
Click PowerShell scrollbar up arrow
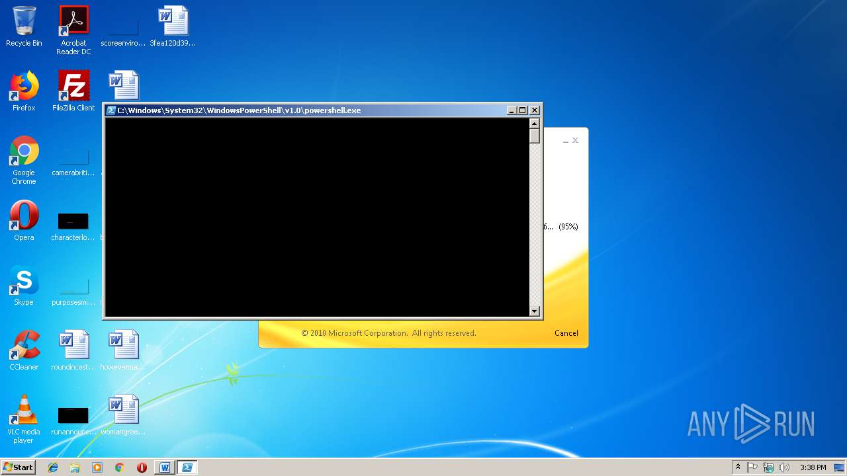tap(535, 124)
